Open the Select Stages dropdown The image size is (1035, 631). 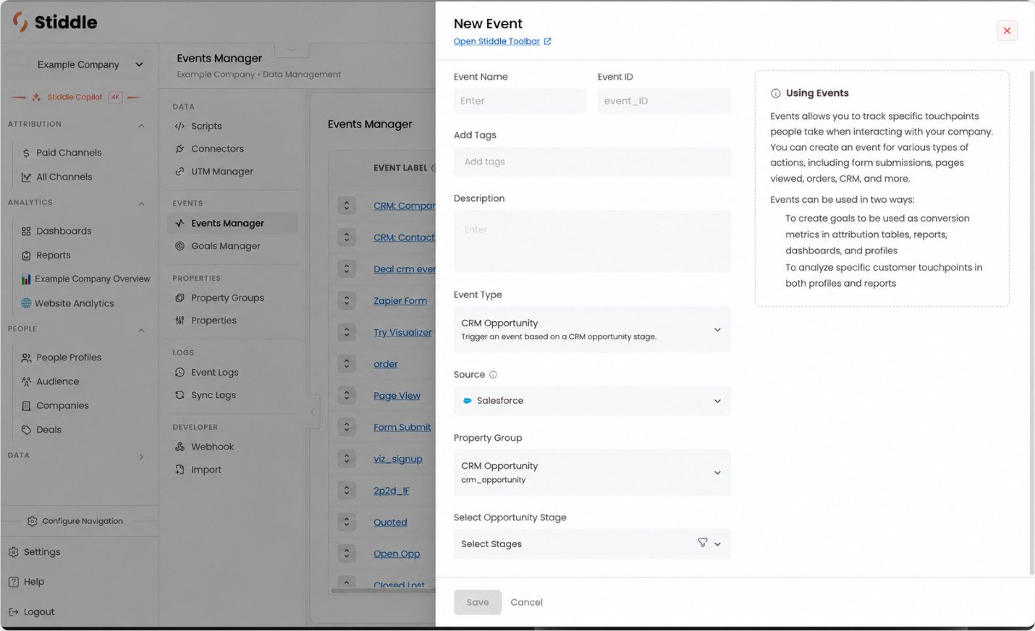pos(592,544)
